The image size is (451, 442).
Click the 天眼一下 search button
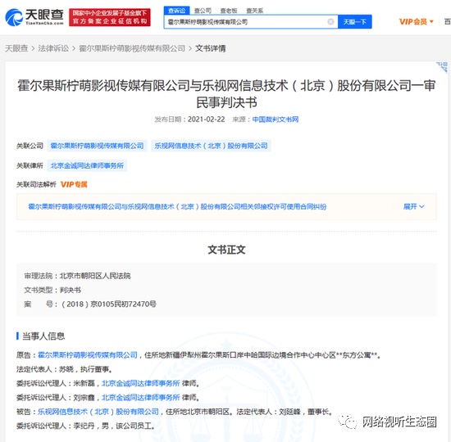pyautogui.click(x=354, y=22)
